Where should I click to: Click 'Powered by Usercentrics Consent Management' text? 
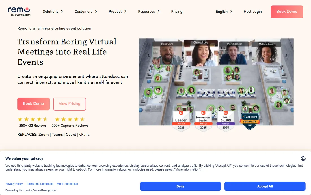31,190
